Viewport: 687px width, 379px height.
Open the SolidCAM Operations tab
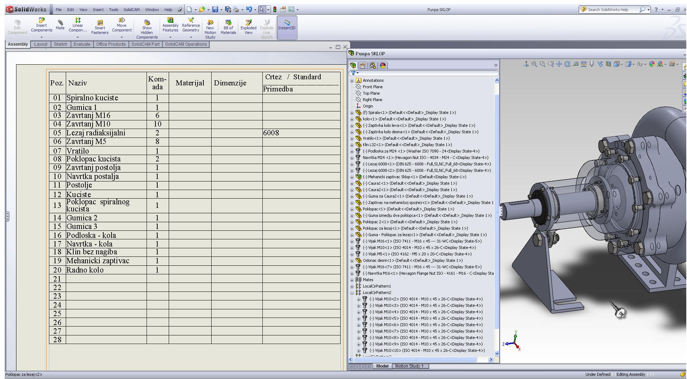point(186,44)
